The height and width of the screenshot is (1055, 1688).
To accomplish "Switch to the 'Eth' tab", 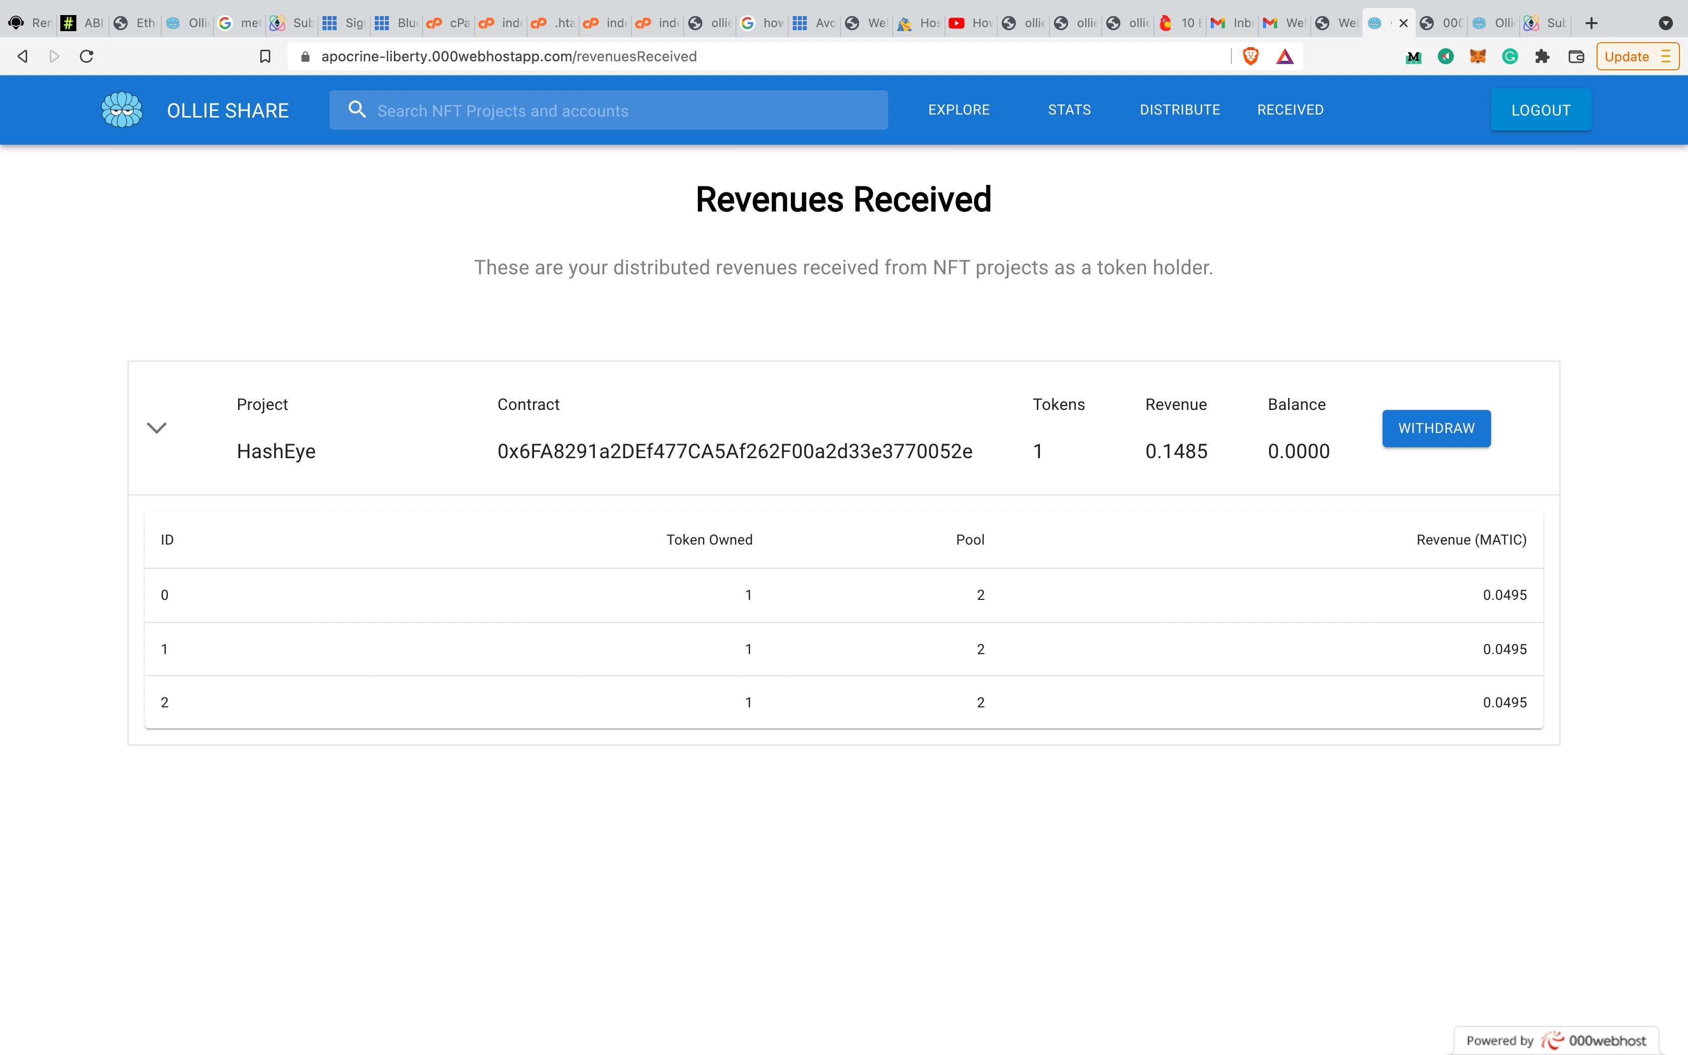I will [x=135, y=23].
